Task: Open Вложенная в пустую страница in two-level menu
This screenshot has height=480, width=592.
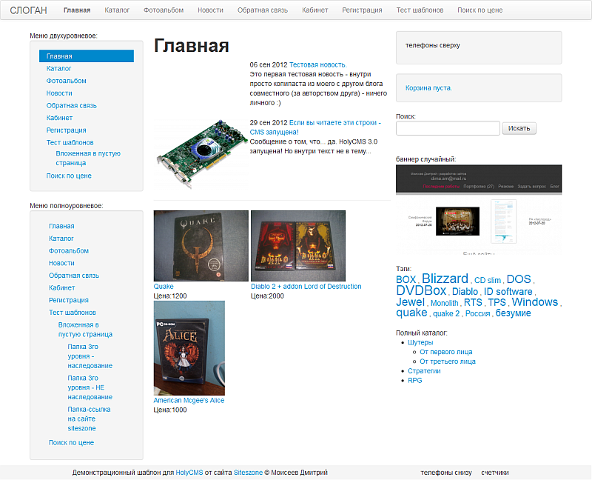Action: 88,159
